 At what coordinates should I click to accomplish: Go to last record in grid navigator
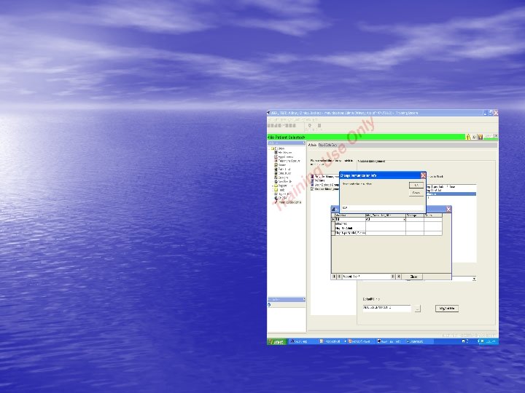(399, 277)
